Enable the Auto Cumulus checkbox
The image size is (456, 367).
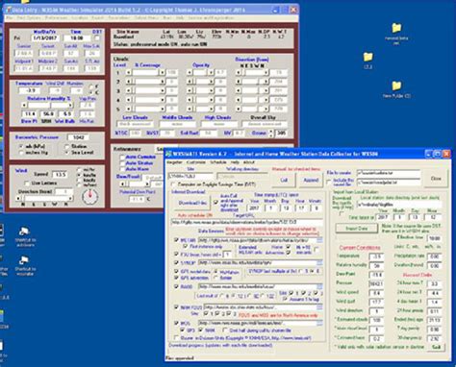[x=122, y=158]
